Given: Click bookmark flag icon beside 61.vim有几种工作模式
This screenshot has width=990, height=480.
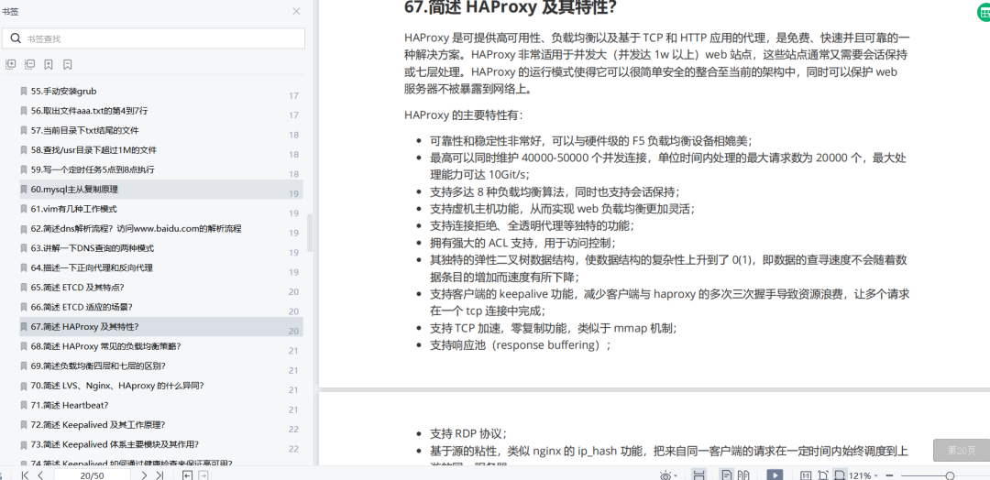Looking at the screenshot, I should (24, 209).
